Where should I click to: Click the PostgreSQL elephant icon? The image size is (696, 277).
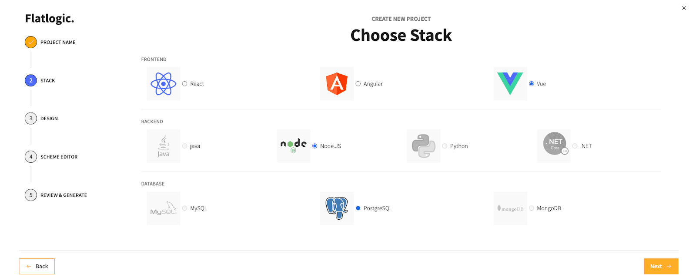(x=337, y=208)
